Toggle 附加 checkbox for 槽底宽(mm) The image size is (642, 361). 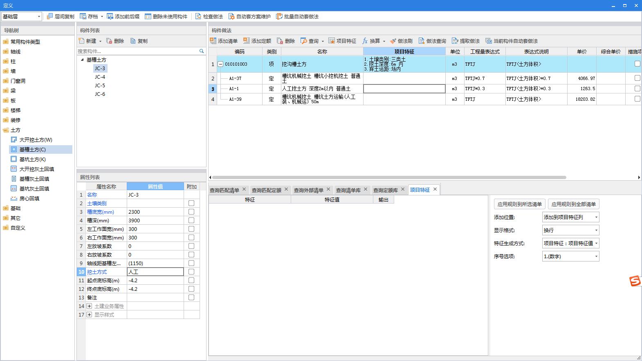tap(191, 212)
